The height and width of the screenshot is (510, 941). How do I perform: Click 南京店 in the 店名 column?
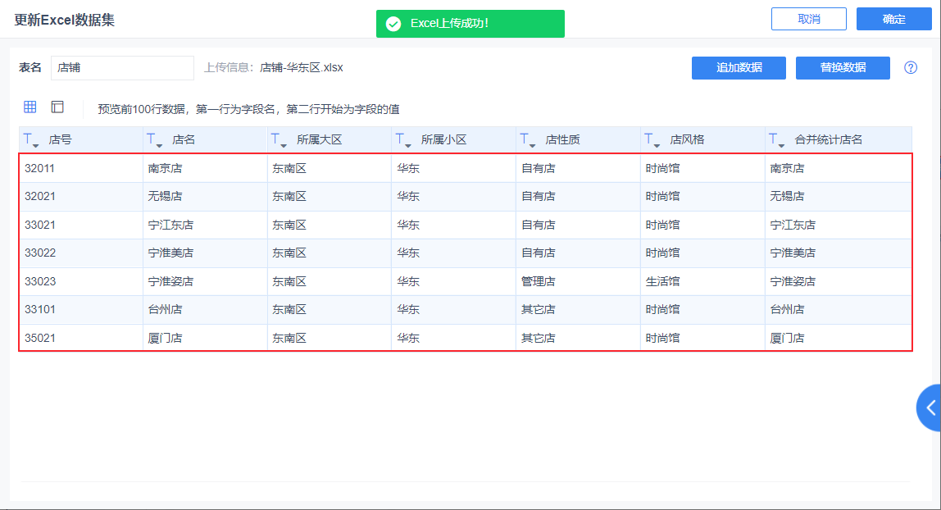[x=165, y=169]
